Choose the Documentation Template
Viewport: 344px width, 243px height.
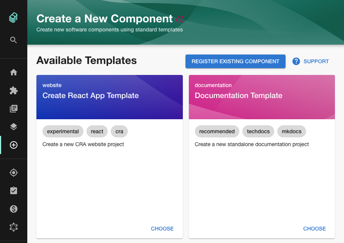pyautogui.click(x=314, y=229)
